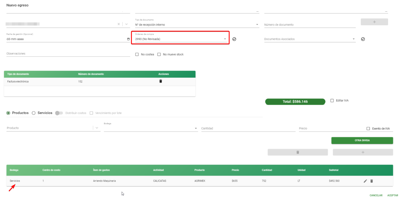The height and width of the screenshot is (207, 412).
Task: Enable the Editar IVA checkbox
Action: pos(332,101)
